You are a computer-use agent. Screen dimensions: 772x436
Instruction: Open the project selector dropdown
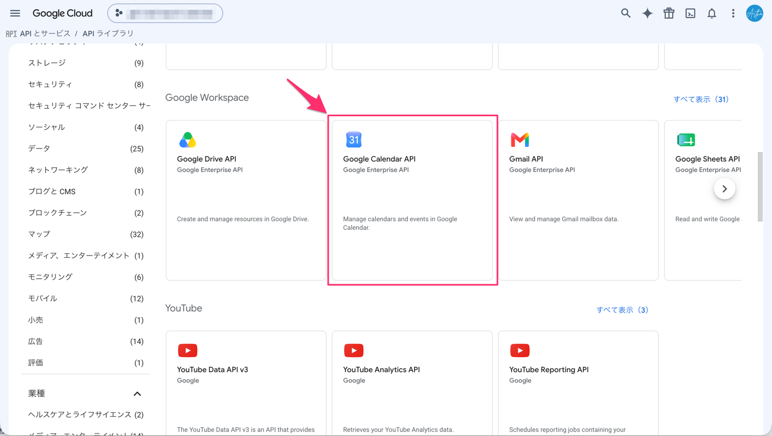165,13
